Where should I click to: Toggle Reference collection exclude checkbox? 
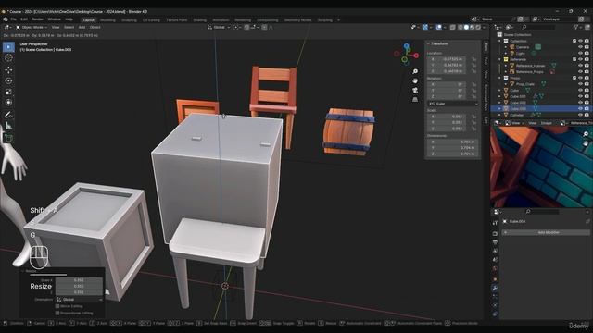point(574,59)
